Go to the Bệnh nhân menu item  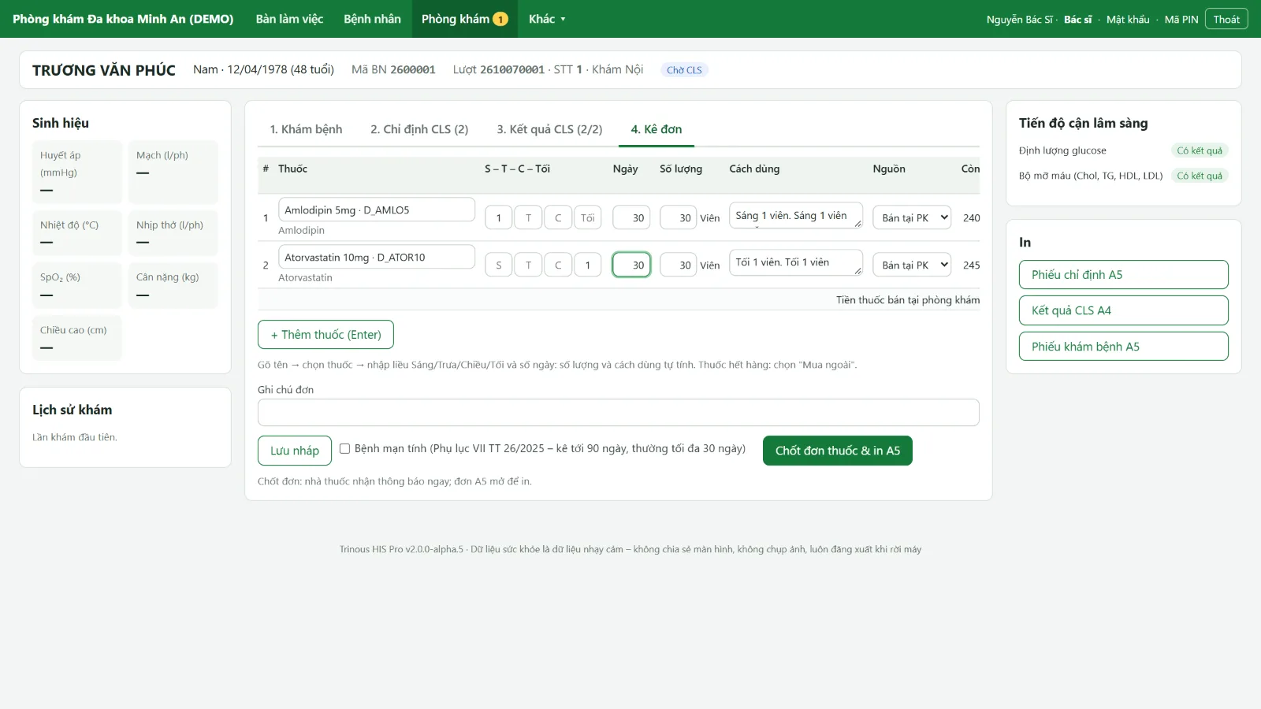pos(372,19)
